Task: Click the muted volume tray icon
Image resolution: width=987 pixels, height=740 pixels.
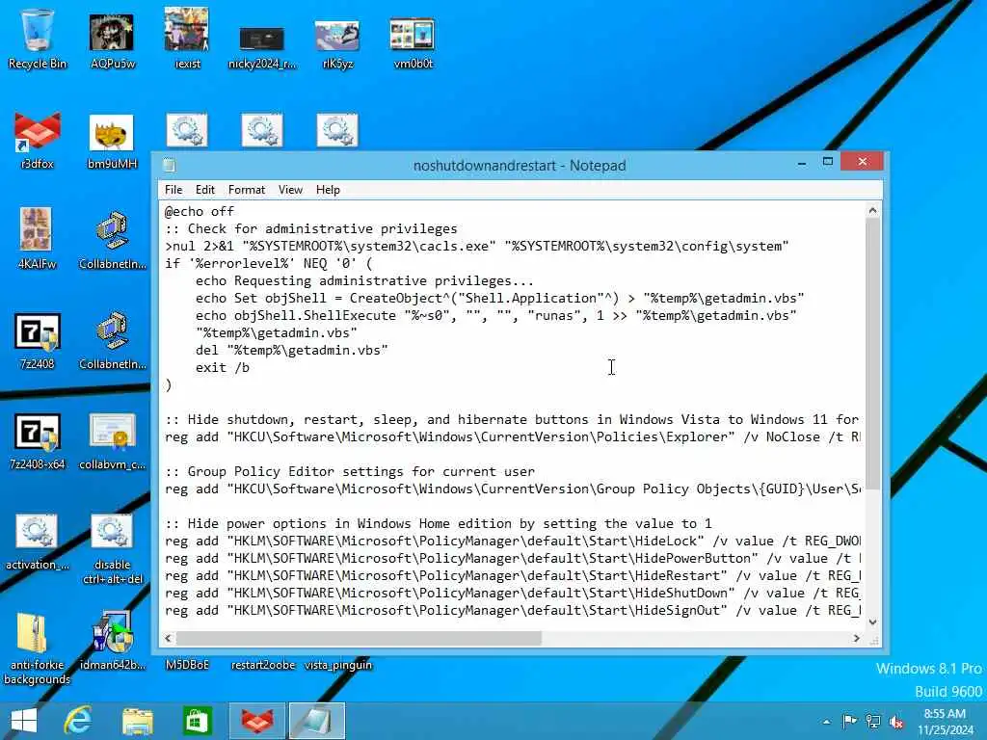Action: [896, 721]
